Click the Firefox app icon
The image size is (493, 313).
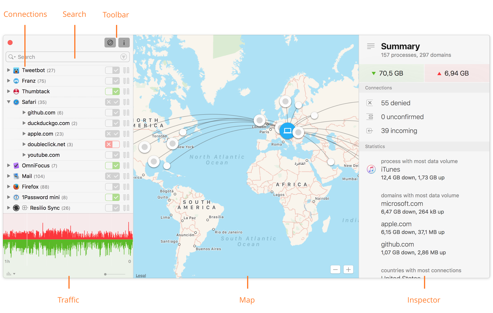coord(16,187)
